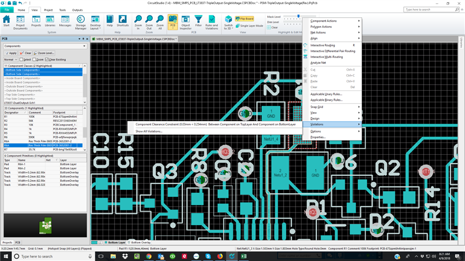Click the Zoom In ribbon icon

click(138, 22)
